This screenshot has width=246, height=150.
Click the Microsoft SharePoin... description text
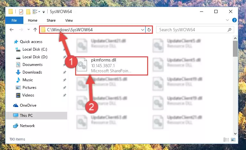coord(111,71)
